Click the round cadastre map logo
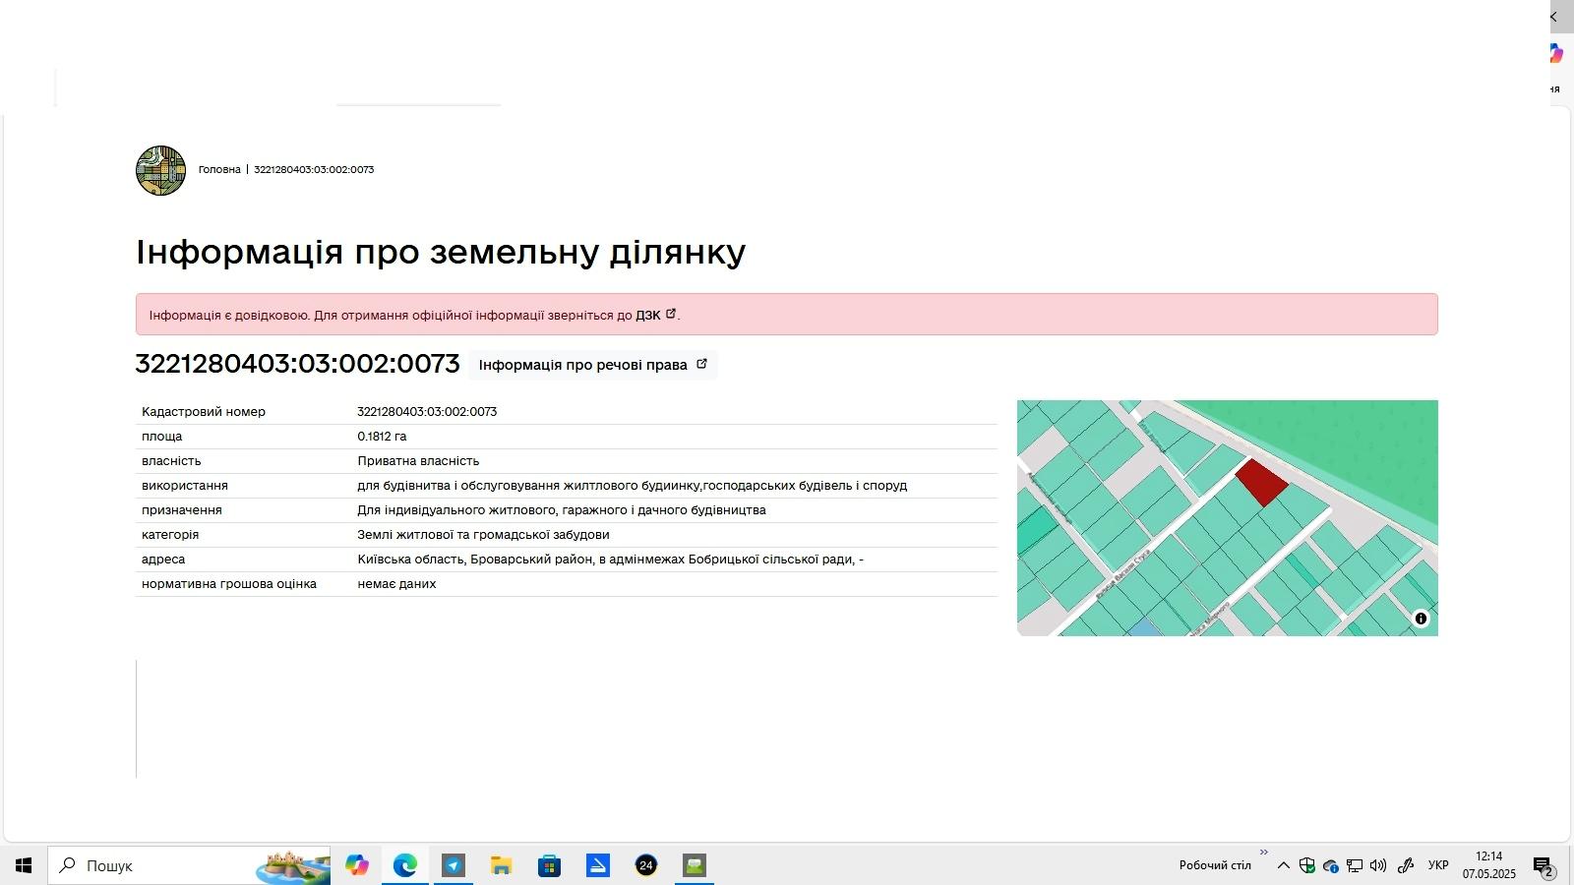Screen dimensions: 1574x885 pyautogui.click(x=160, y=170)
